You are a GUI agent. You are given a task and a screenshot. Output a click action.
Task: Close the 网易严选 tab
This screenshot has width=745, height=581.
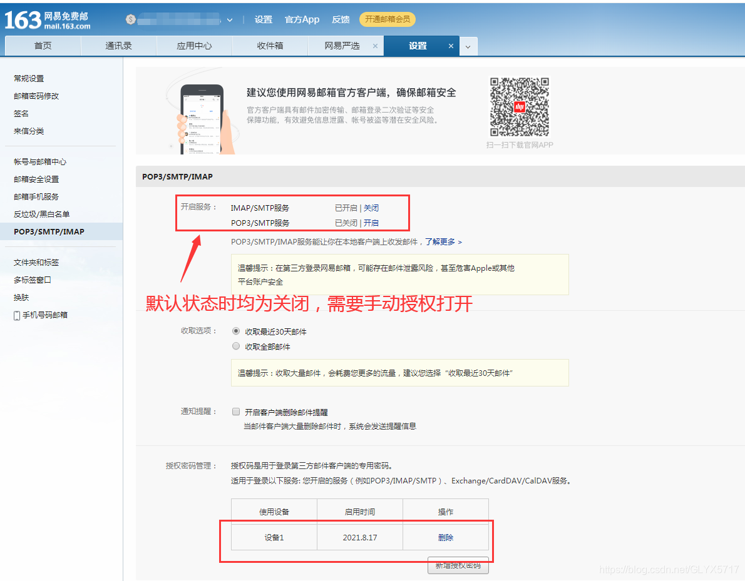[x=376, y=46]
